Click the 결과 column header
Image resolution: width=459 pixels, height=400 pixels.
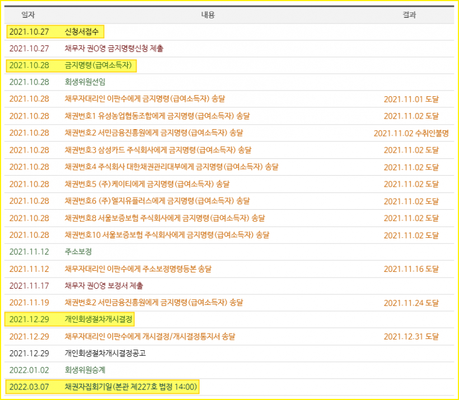click(x=409, y=15)
